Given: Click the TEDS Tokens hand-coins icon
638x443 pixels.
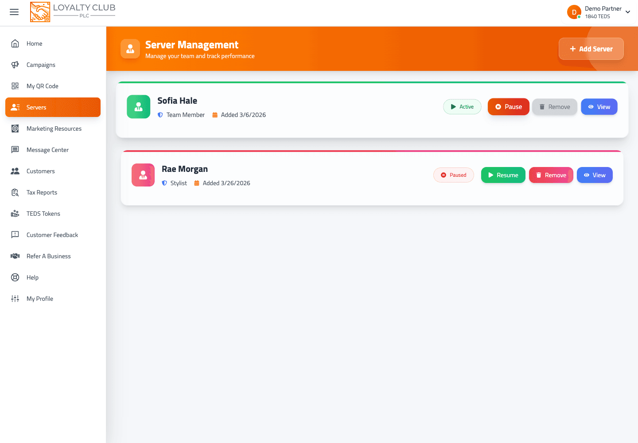Looking at the screenshot, I should coord(15,214).
